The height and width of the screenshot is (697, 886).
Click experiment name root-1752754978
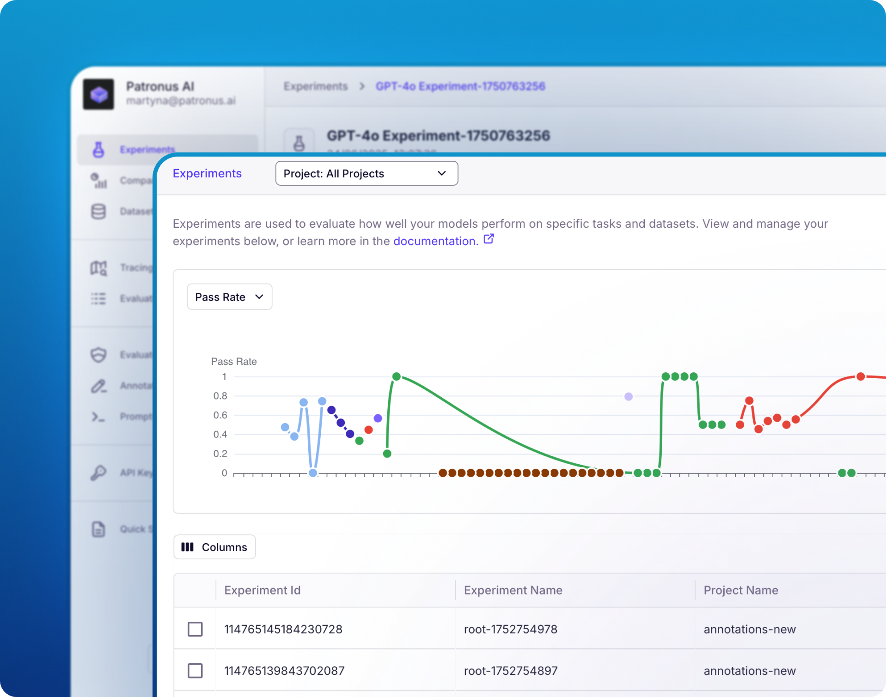(510, 629)
